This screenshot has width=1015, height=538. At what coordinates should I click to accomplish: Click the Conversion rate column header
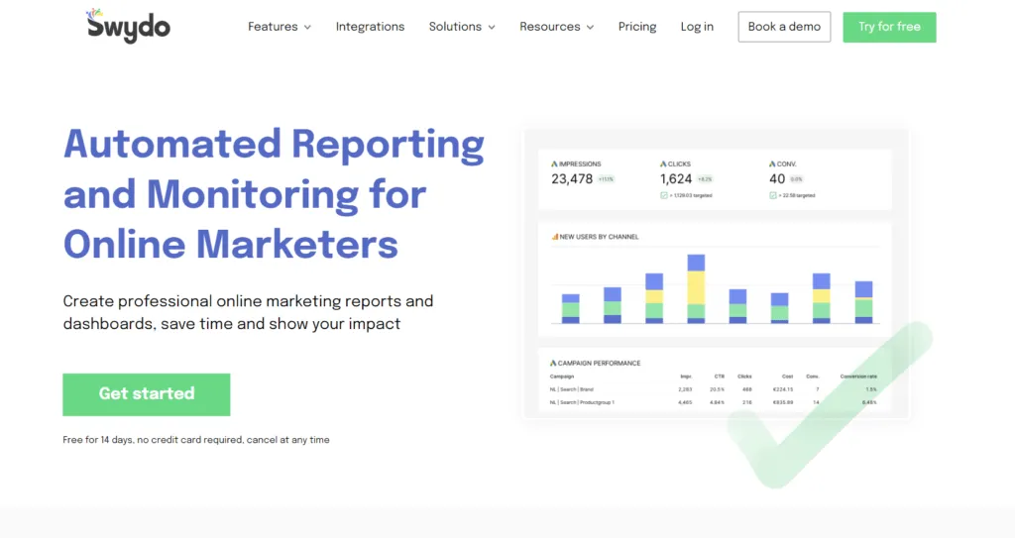pos(858,377)
